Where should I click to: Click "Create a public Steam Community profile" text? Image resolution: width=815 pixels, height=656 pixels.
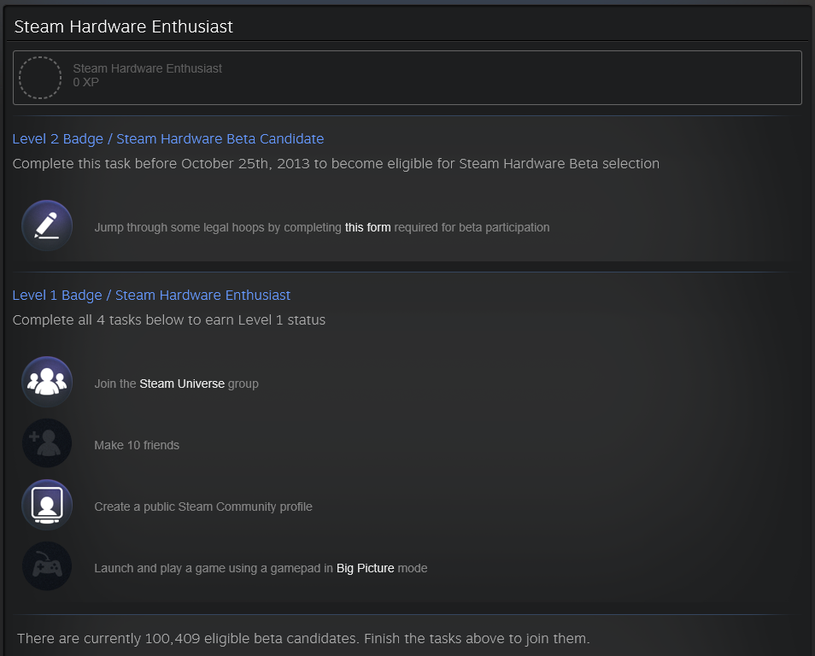[x=203, y=507]
